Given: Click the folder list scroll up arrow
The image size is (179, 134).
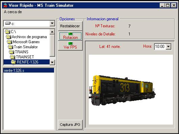Looking at the screenshot, I should [x=52, y=32].
